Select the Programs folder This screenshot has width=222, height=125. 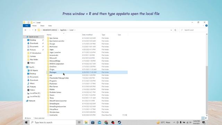[53, 81]
